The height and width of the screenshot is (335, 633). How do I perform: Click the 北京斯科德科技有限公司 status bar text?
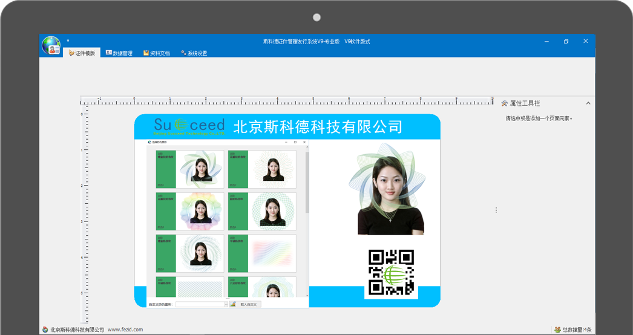pos(77,330)
